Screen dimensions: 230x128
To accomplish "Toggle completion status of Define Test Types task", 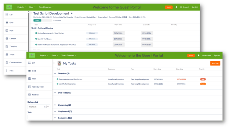I will click(x=36, y=44).
